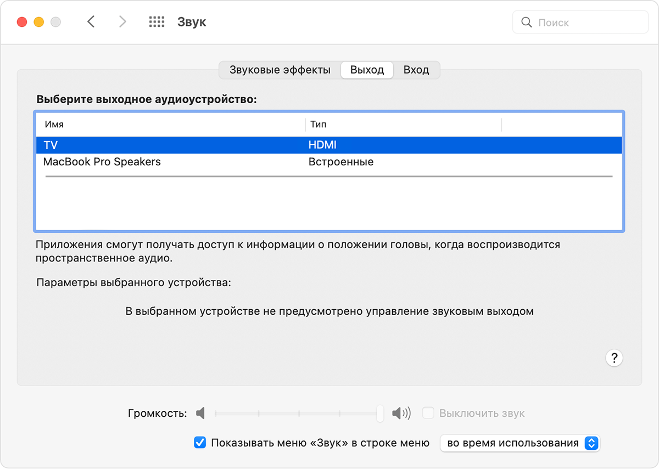Click the back arrow in the toolbar
Image resolution: width=659 pixels, height=469 pixels.
pyautogui.click(x=91, y=22)
